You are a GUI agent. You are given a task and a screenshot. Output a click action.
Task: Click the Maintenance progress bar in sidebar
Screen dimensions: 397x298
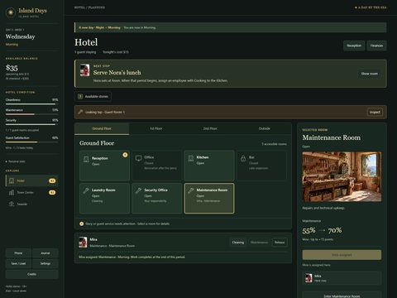point(32,114)
